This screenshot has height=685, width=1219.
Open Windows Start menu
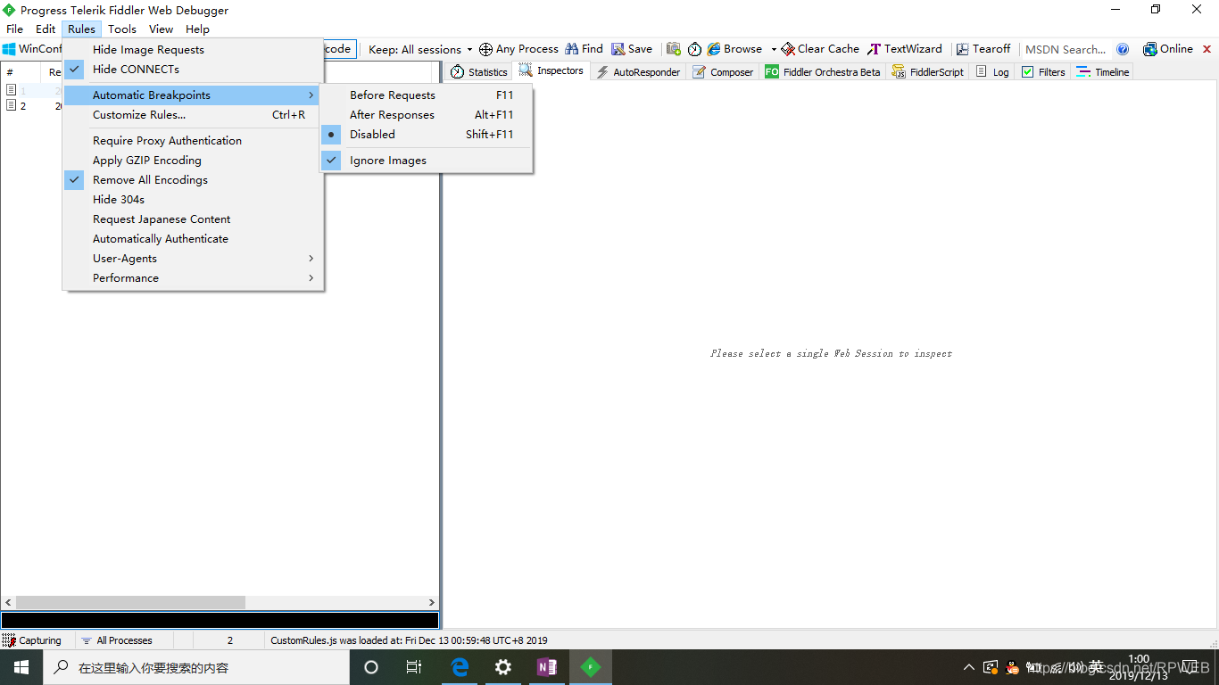pyautogui.click(x=21, y=667)
